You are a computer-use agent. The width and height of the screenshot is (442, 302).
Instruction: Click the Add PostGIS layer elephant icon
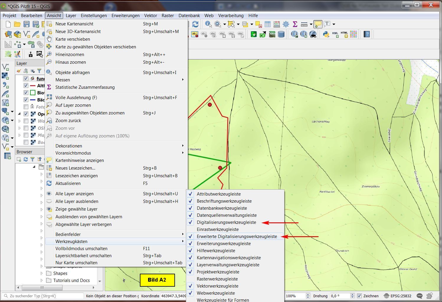coord(5,111)
